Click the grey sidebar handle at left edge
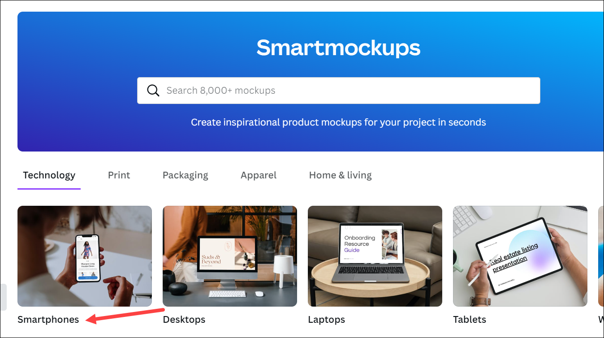Viewport: 604px width, 338px height. point(3,297)
